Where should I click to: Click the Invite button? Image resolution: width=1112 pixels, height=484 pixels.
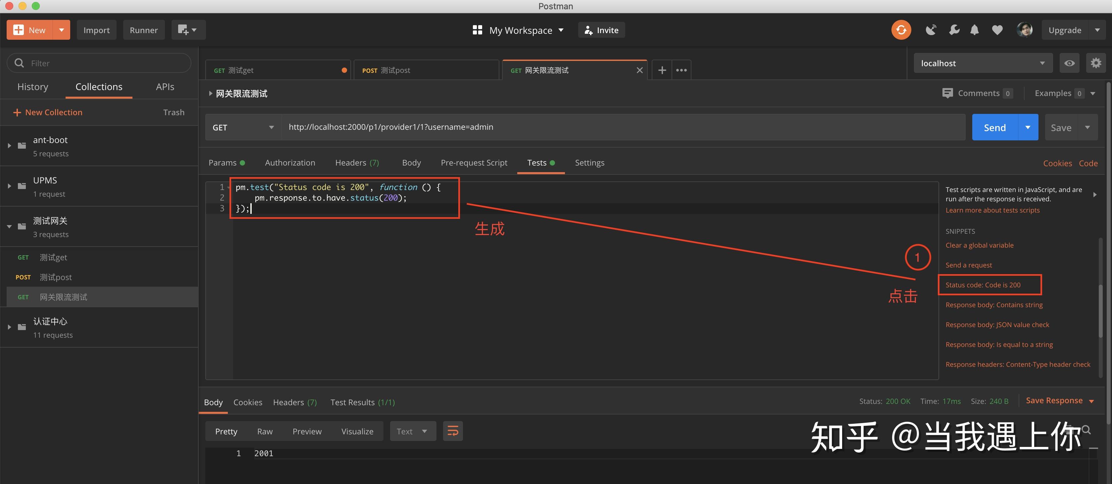tap(601, 30)
